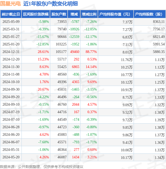Click the date cell 2024-07-10

(x=11, y=119)
